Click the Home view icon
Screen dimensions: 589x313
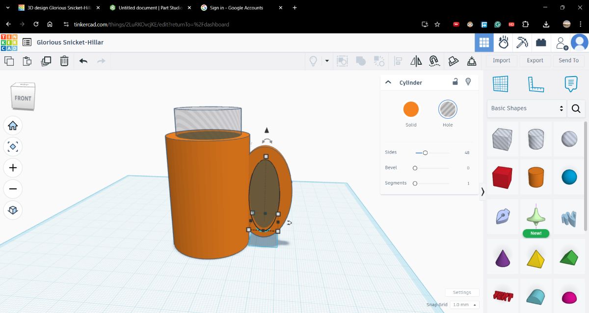[13, 126]
